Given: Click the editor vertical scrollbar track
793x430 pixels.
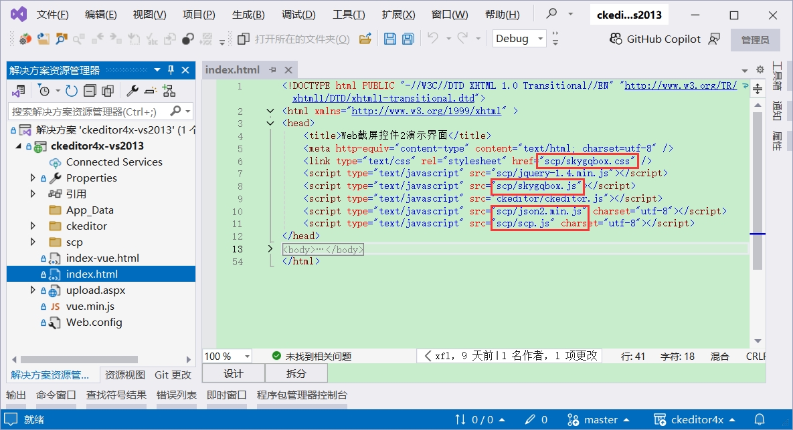Looking at the screenshot, I should [x=757, y=300].
